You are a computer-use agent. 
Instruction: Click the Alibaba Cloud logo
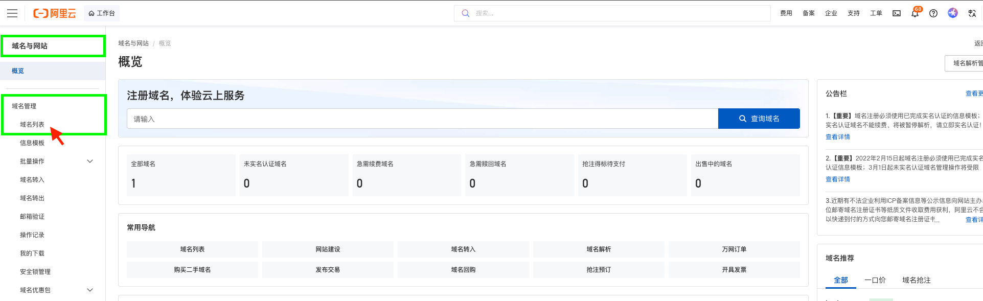coord(55,13)
